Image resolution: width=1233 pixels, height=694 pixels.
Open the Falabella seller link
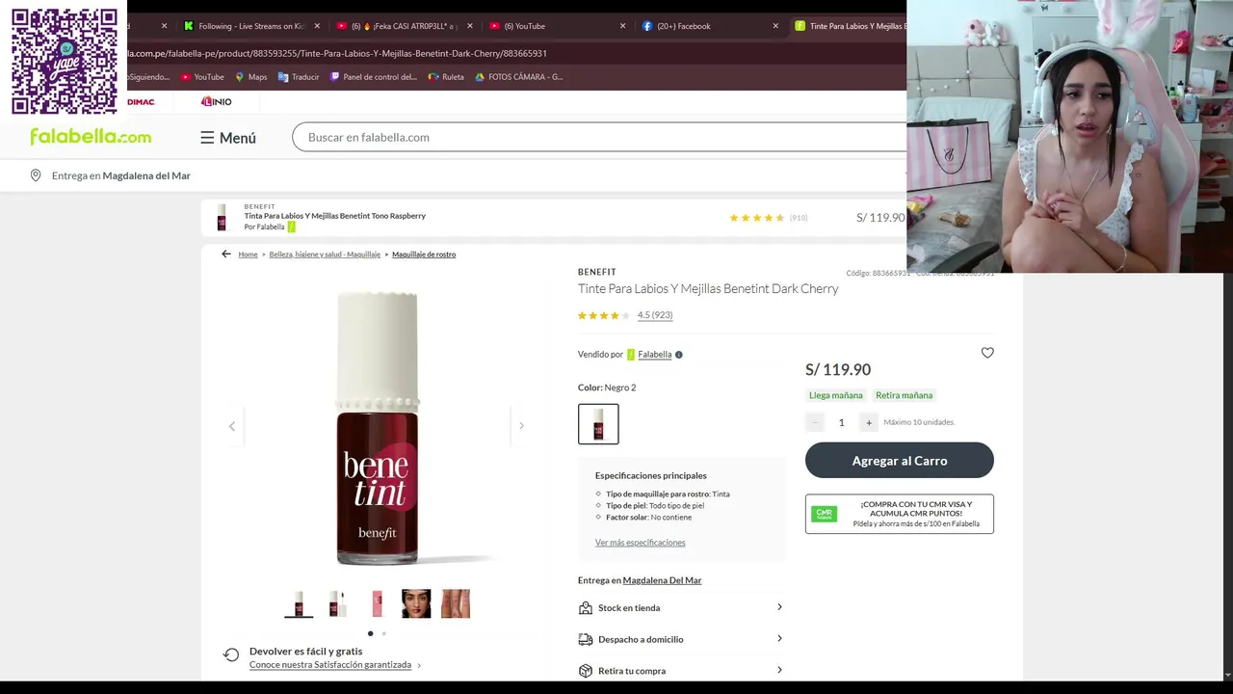click(x=654, y=355)
